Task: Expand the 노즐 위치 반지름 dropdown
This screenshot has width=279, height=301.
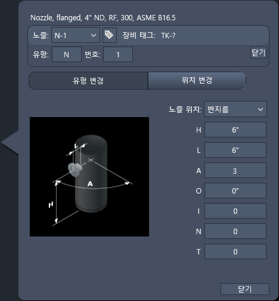Action: click(x=235, y=109)
